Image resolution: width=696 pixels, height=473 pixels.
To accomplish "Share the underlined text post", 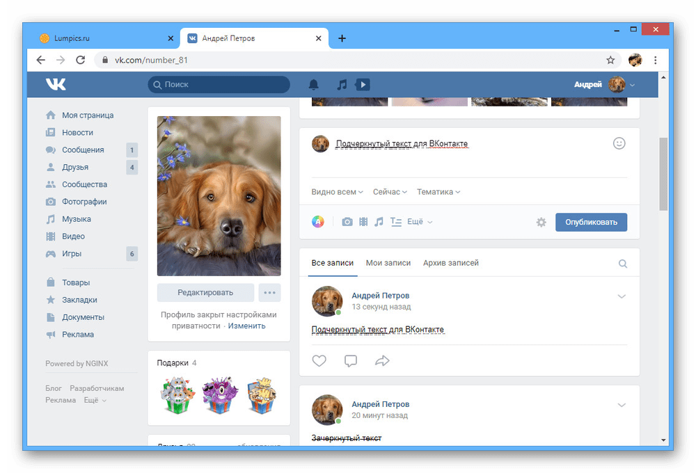I will [382, 361].
